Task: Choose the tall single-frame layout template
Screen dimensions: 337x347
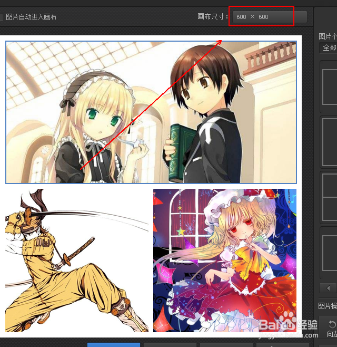Action: pyautogui.click(x=330, y=142)
